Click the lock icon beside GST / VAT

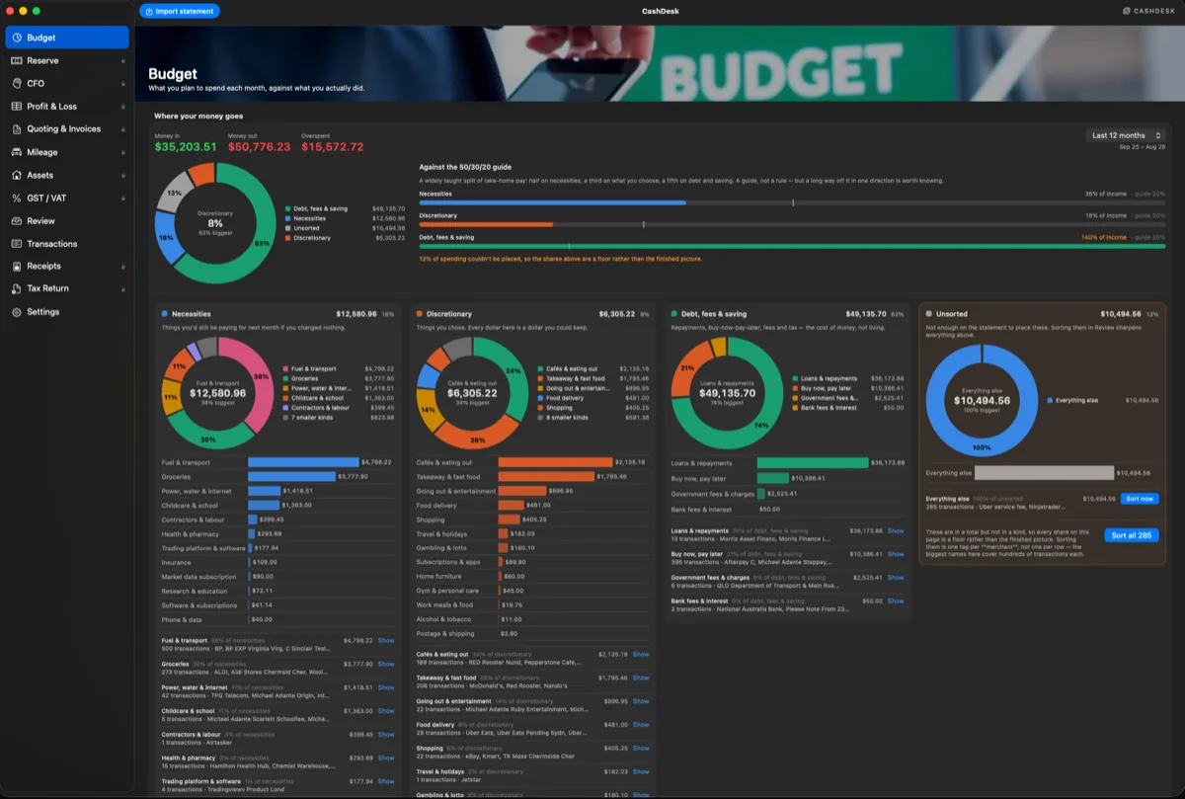[122, 198]
